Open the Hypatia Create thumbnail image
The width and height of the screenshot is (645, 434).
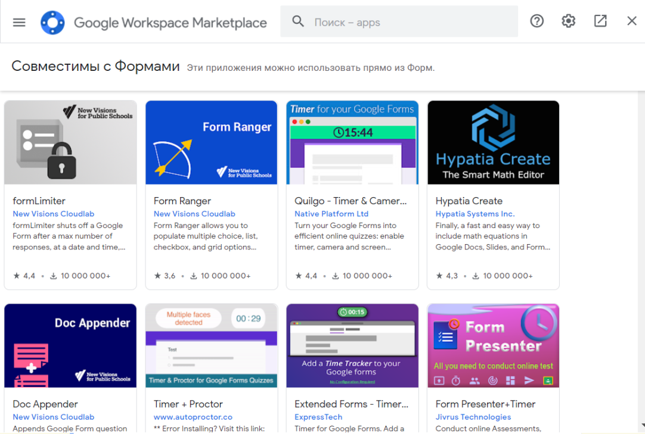point(493,143)
